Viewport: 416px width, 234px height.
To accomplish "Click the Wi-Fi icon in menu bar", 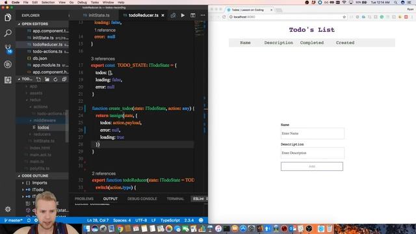I will click(344, 3).
